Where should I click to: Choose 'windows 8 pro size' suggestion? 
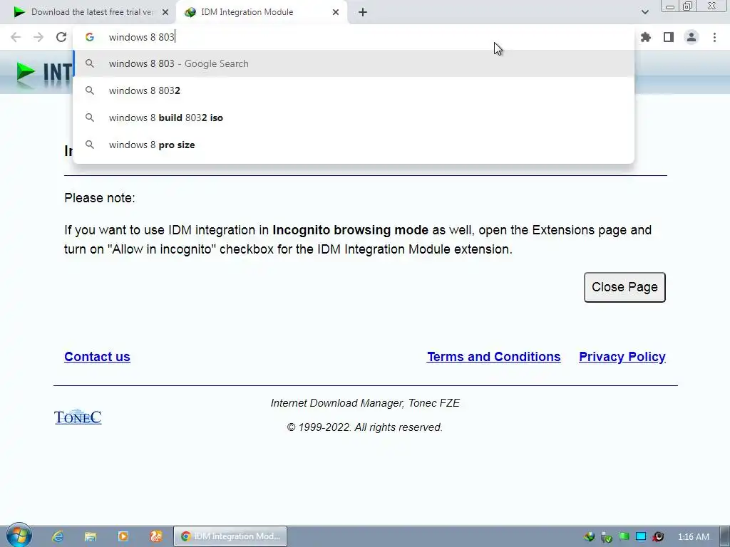tap(354, 145)
